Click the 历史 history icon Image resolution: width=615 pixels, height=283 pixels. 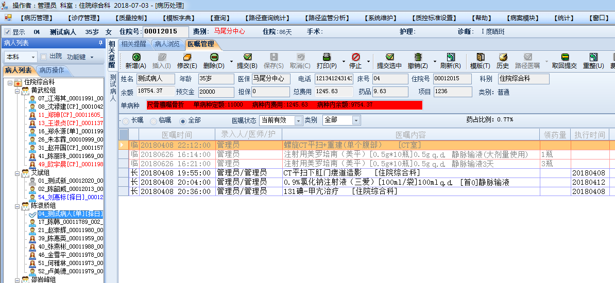click(x=503, y=57)
